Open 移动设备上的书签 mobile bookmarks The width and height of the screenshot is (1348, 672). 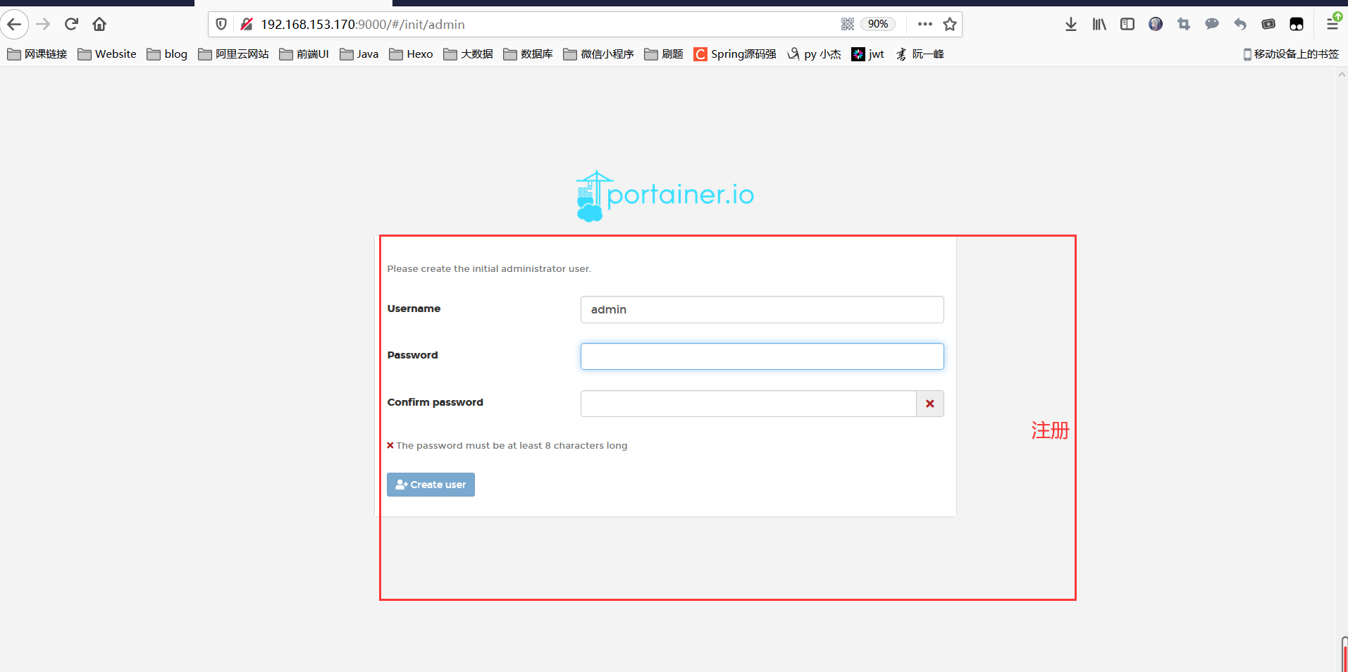pyautogui.click(x=1291, y=54)
